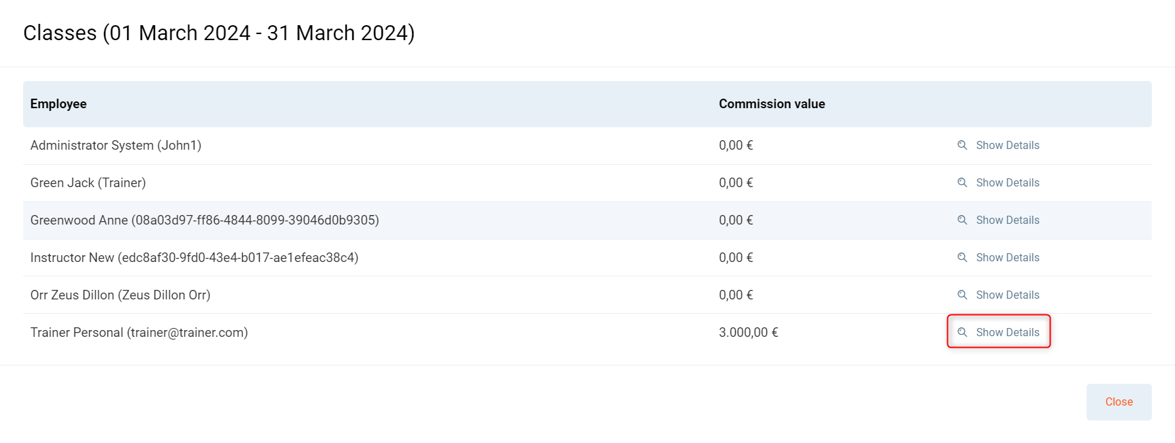Open Show Details link for Instructor New

1007,257
